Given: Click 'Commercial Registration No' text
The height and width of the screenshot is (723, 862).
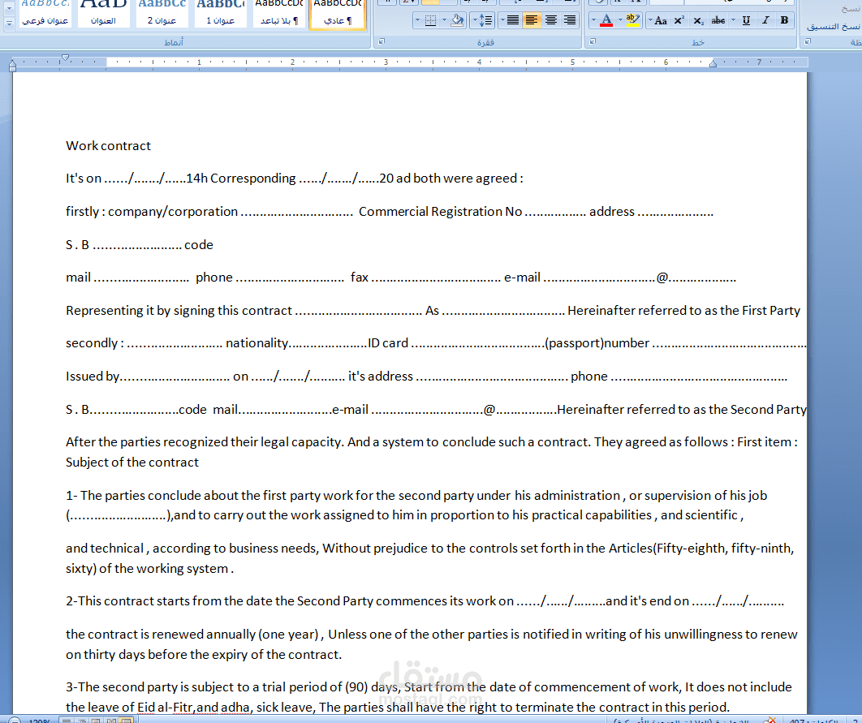Looking at the screenshot, I should point(441,212).
